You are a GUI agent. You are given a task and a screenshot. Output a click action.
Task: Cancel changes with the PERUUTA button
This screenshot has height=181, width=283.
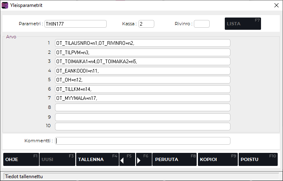click(x=174, y=160)
